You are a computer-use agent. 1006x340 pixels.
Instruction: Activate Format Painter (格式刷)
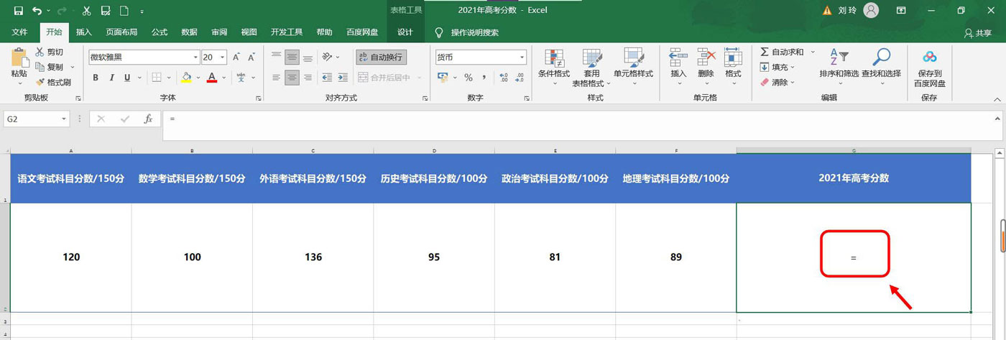53,82
